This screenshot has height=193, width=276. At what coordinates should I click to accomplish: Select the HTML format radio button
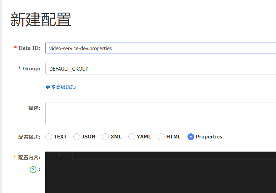161,137
